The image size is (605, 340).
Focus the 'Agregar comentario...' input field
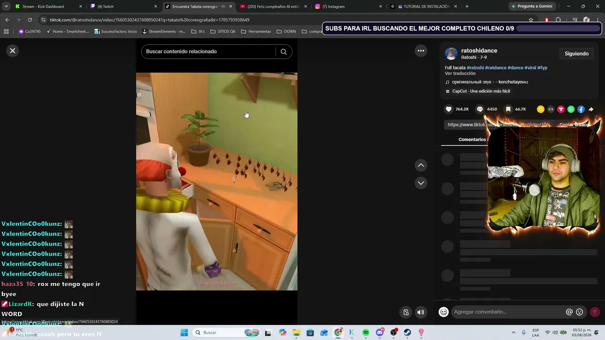pos(509,312)
